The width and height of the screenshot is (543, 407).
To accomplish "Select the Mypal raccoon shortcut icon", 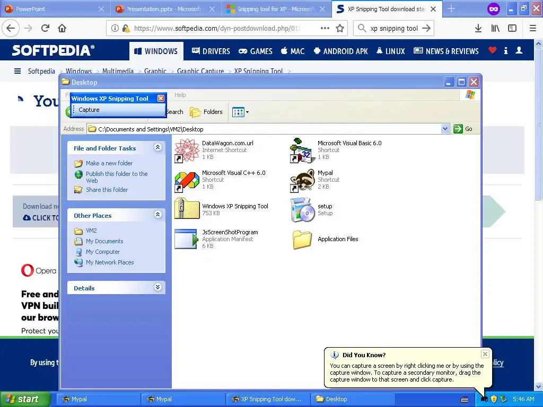I will tap(302, 180).
